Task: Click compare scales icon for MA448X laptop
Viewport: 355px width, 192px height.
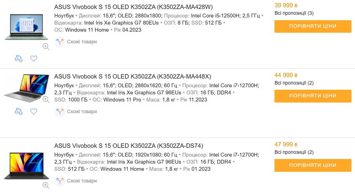Action: [x=19, y=111]
